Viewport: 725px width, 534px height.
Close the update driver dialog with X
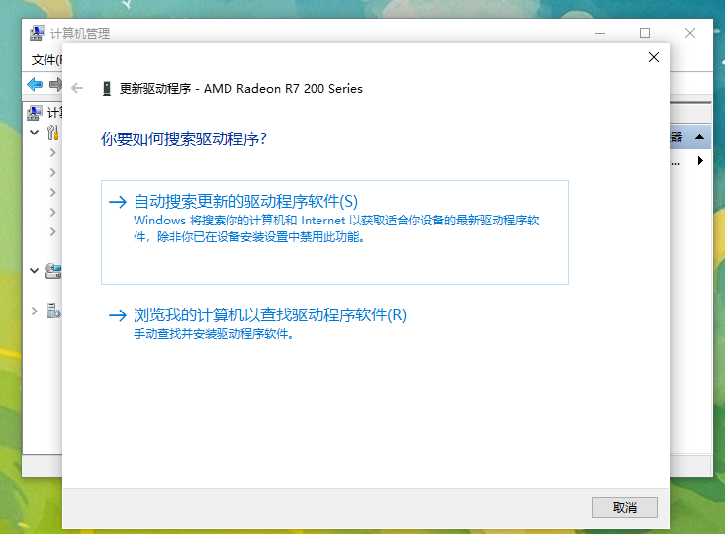coord(653,58)
